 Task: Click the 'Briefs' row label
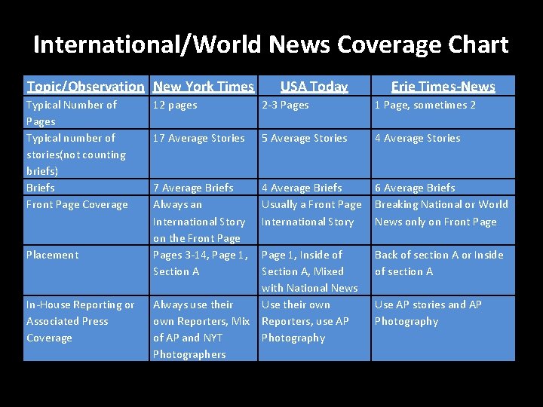tap(86, 187)
